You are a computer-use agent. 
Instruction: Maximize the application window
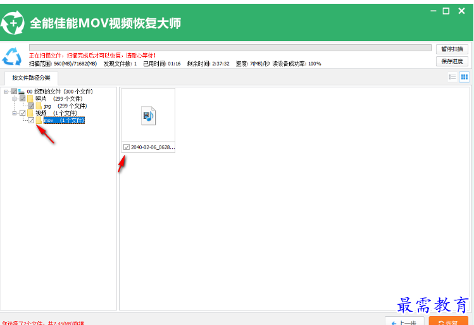[446, 11]
